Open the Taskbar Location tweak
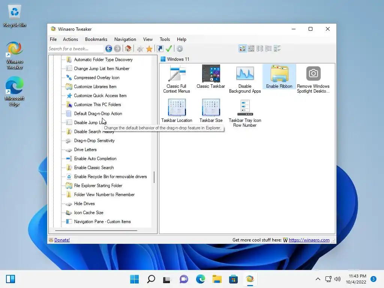Image resolution: width=384 pixels, height=288 pixels. click(x=177, y=111)
